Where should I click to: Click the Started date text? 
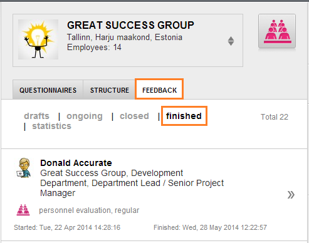67,227
